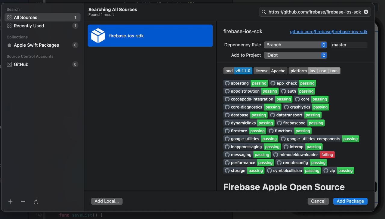
Task: Click the refresh collections icon
Action: (36, 202)
